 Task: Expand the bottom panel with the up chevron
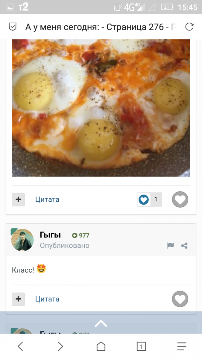(x=101, y=323)
